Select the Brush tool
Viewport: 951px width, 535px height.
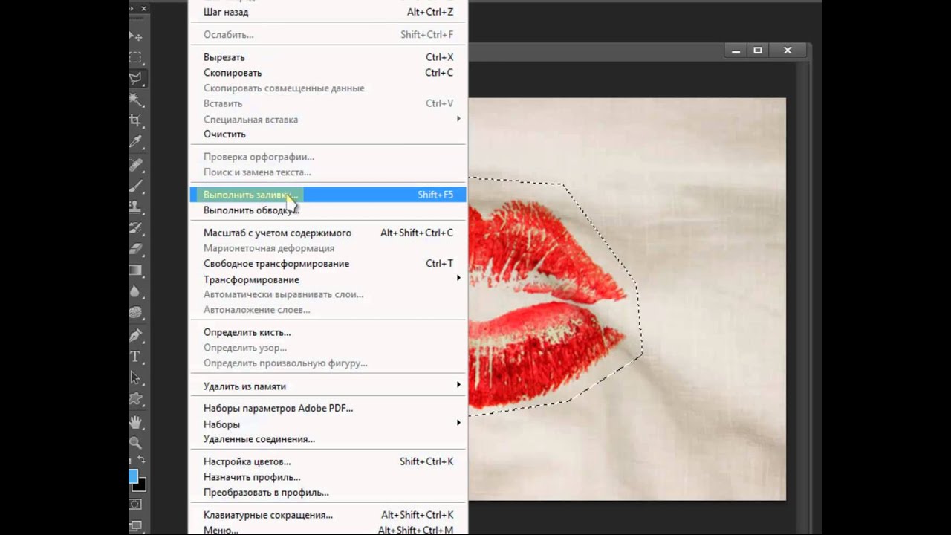pos(136,186)
